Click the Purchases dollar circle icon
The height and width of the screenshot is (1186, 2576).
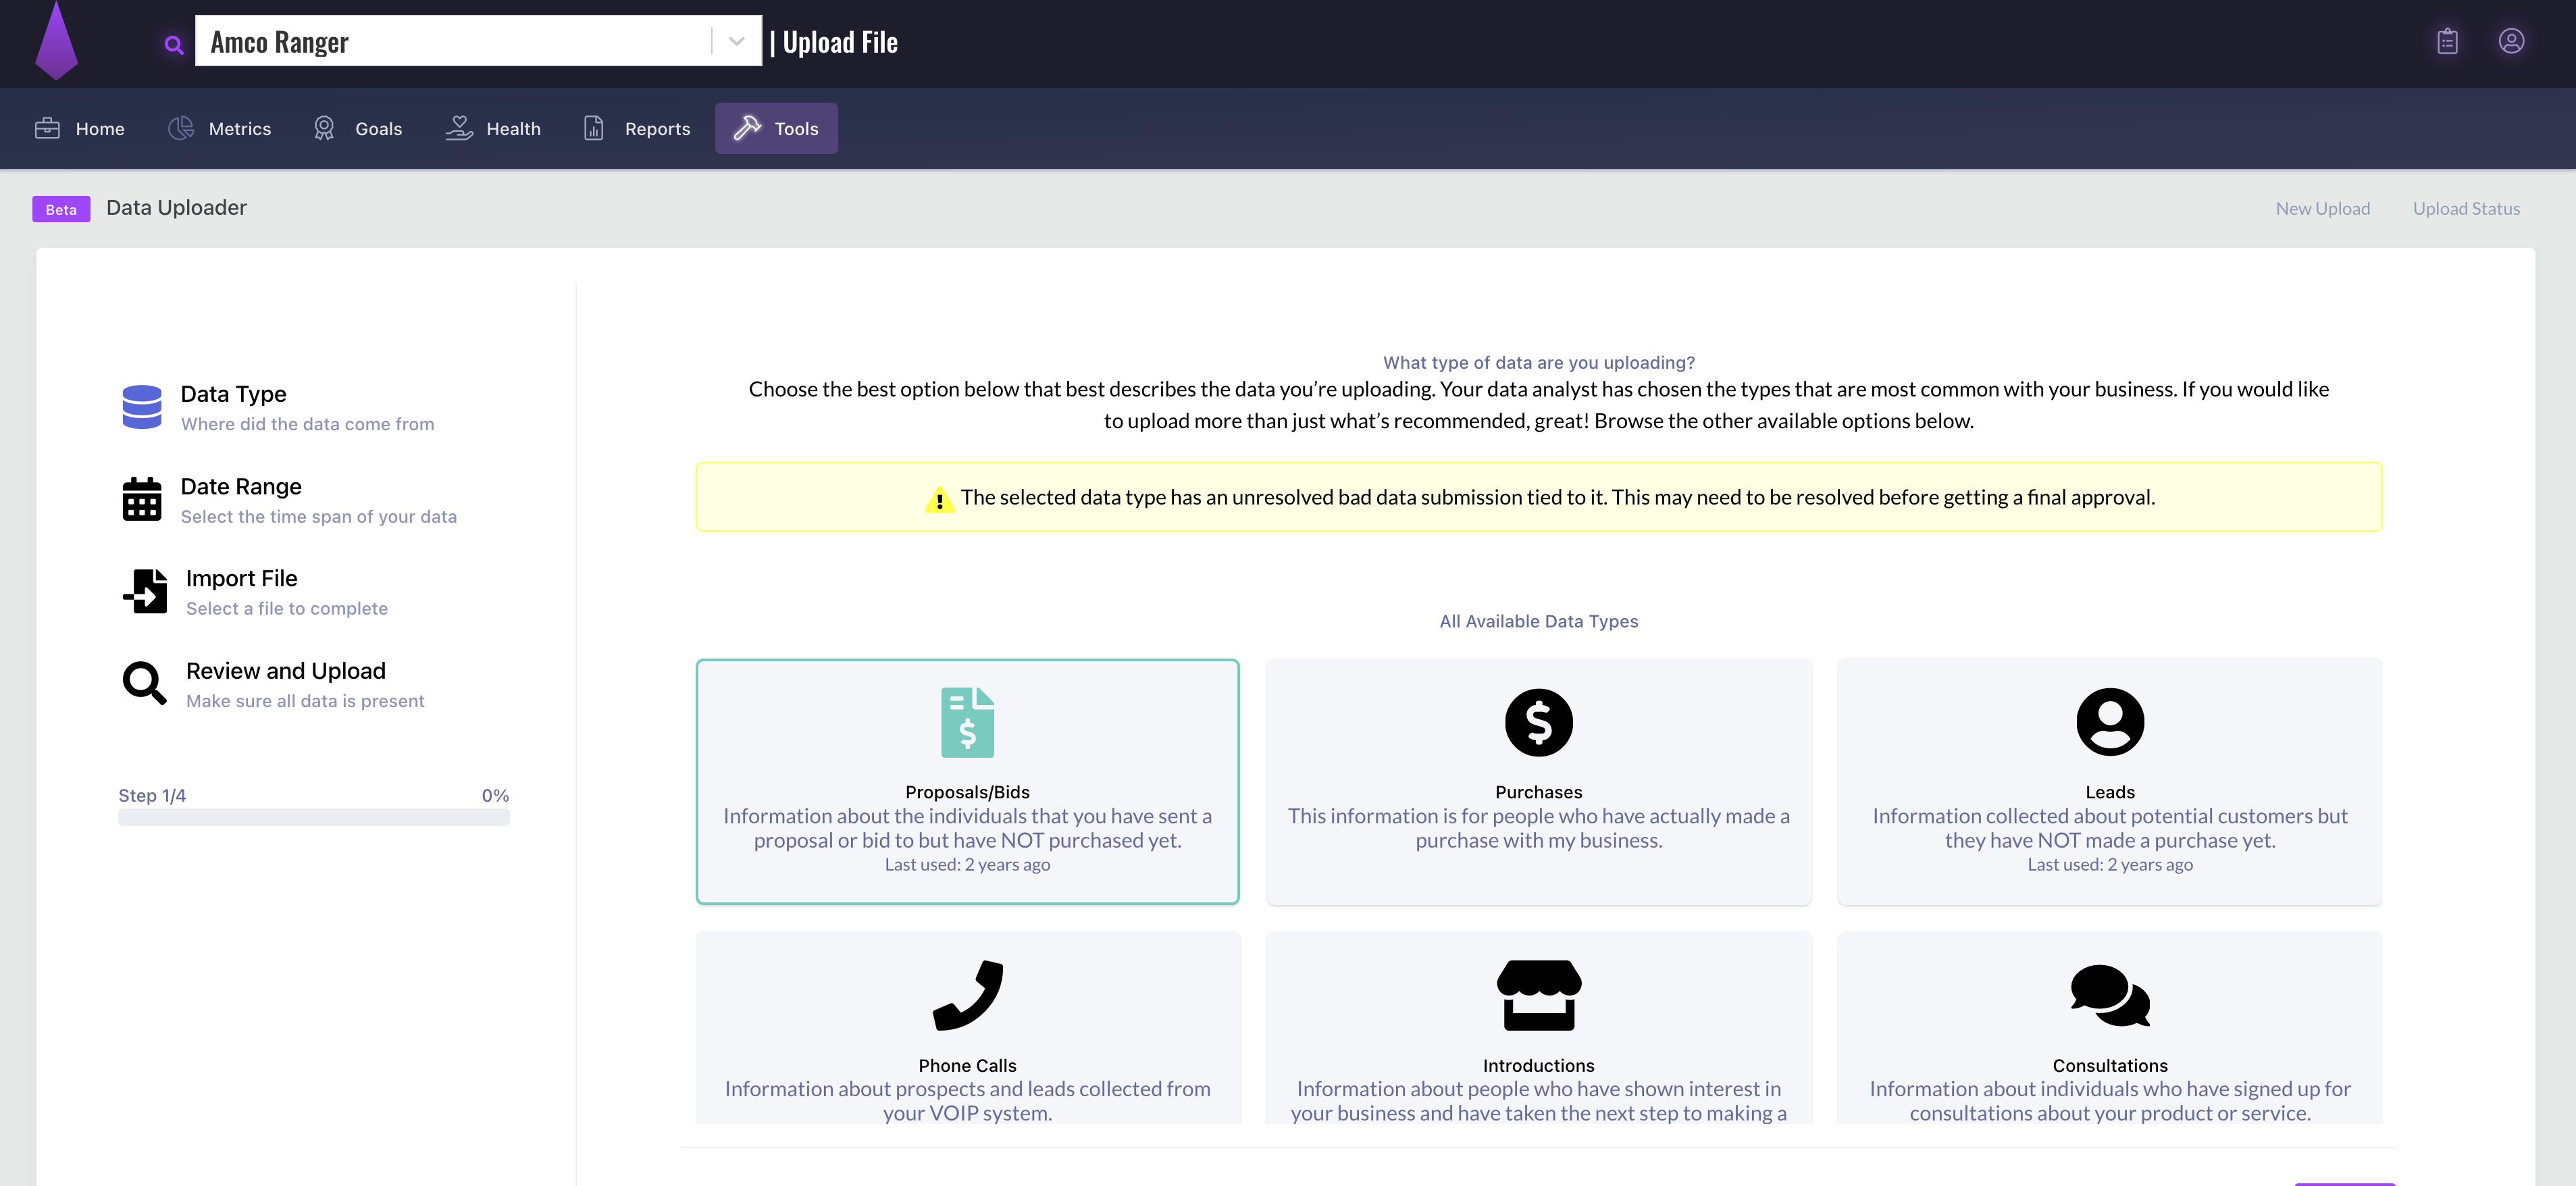coord(1538,722)
